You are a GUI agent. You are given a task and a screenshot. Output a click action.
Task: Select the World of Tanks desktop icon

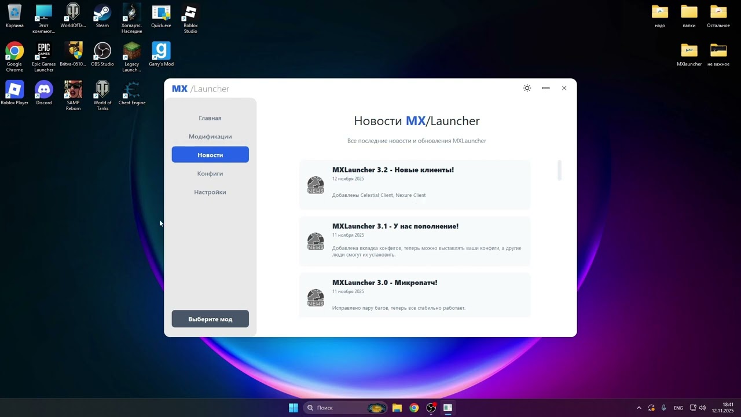pyautogui.click(x=102, y=96)
